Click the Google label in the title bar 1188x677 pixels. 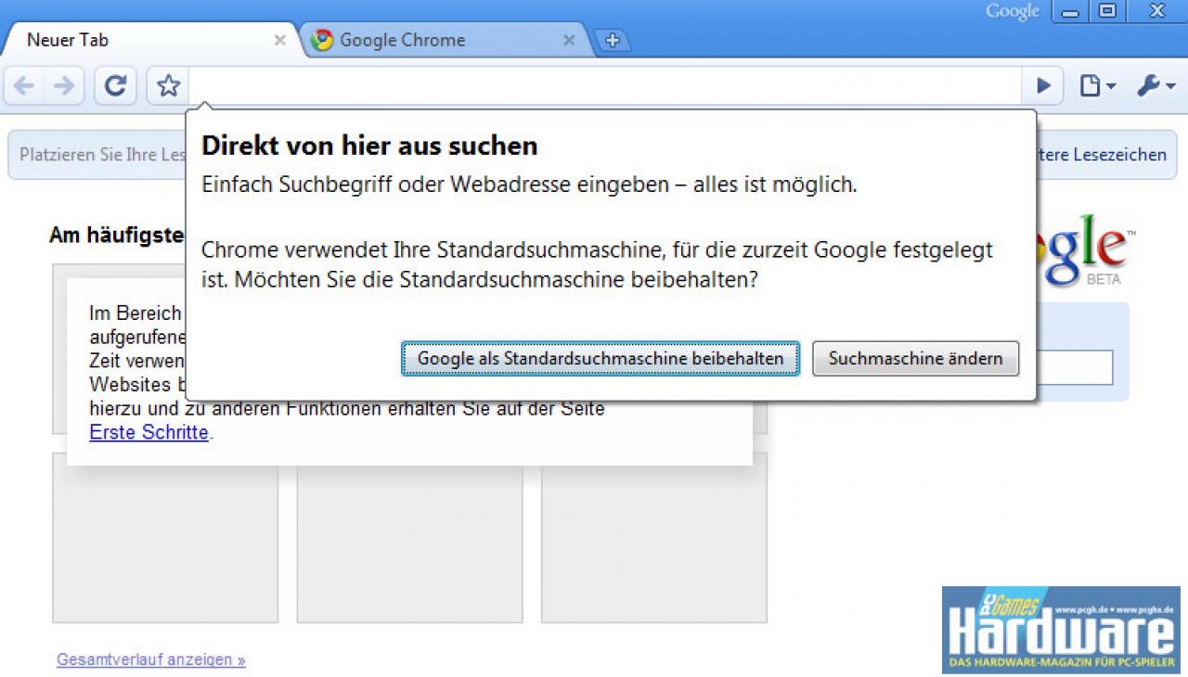click(x=1013, y=11)
